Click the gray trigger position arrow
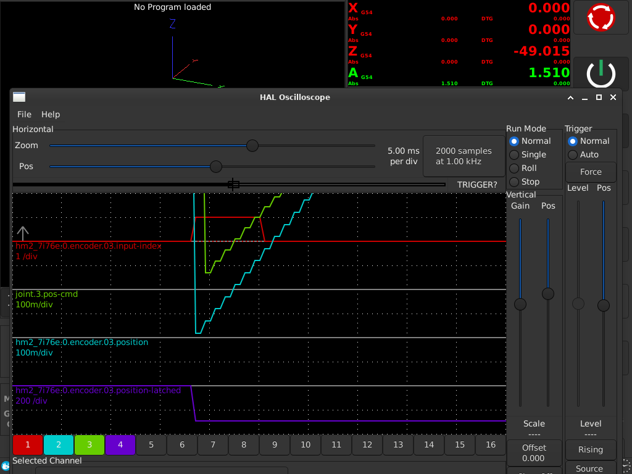This screenshot has width=632, height=474. (22, 233)
